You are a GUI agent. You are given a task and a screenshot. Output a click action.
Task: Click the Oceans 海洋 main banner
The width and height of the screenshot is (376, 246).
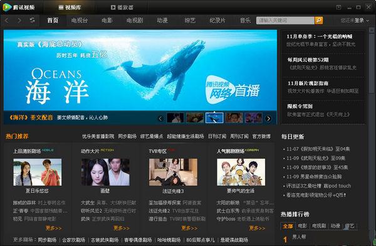[140, 70]
